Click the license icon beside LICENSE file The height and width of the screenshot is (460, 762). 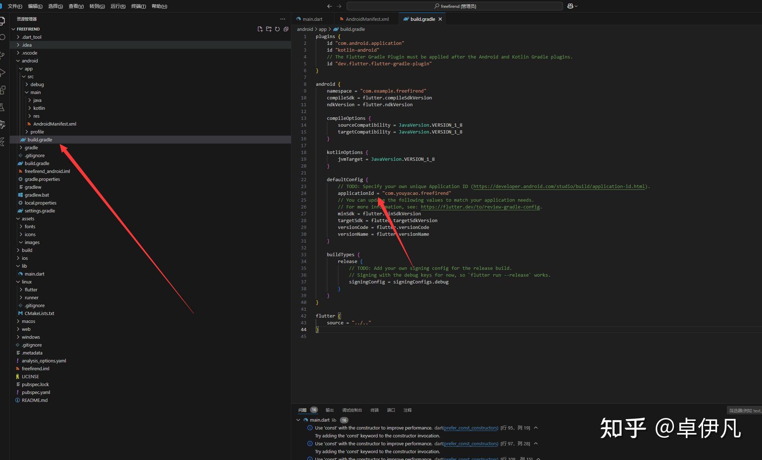pyautogui.click(x=18, y=376)
